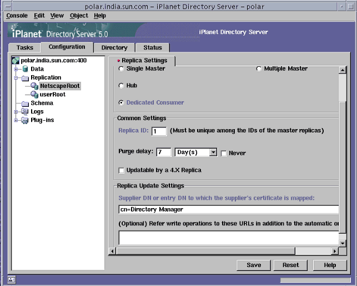
Task: Click the Help button at bottom right
Action: (x=330, y=265)
